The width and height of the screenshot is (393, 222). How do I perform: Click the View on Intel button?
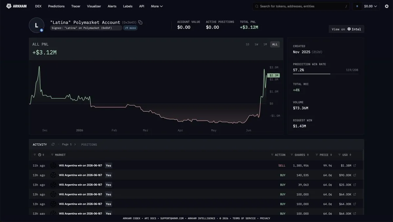coord(346,29)
